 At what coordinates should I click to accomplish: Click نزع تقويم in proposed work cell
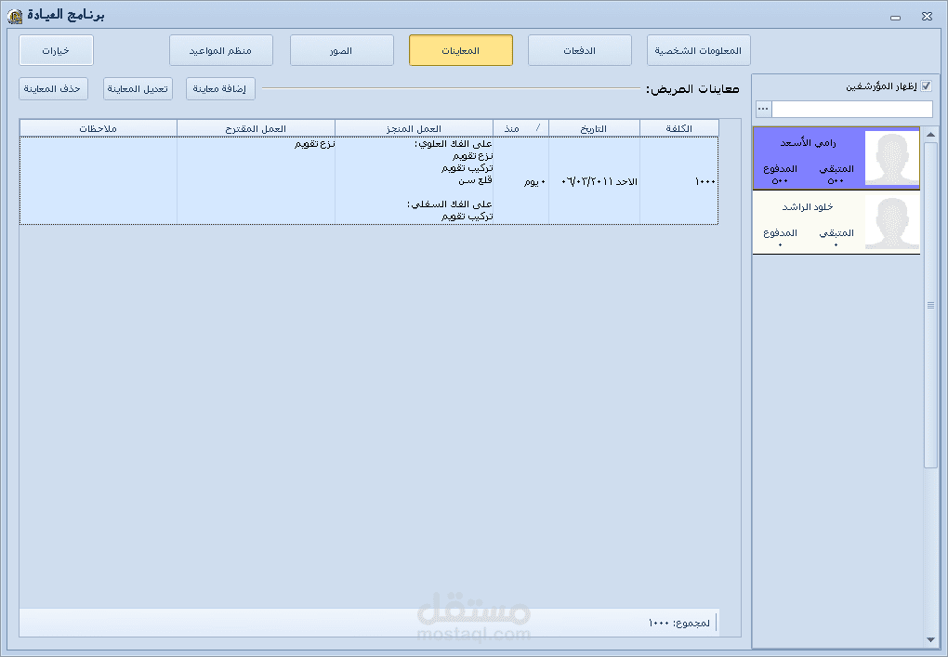point(315,144)
